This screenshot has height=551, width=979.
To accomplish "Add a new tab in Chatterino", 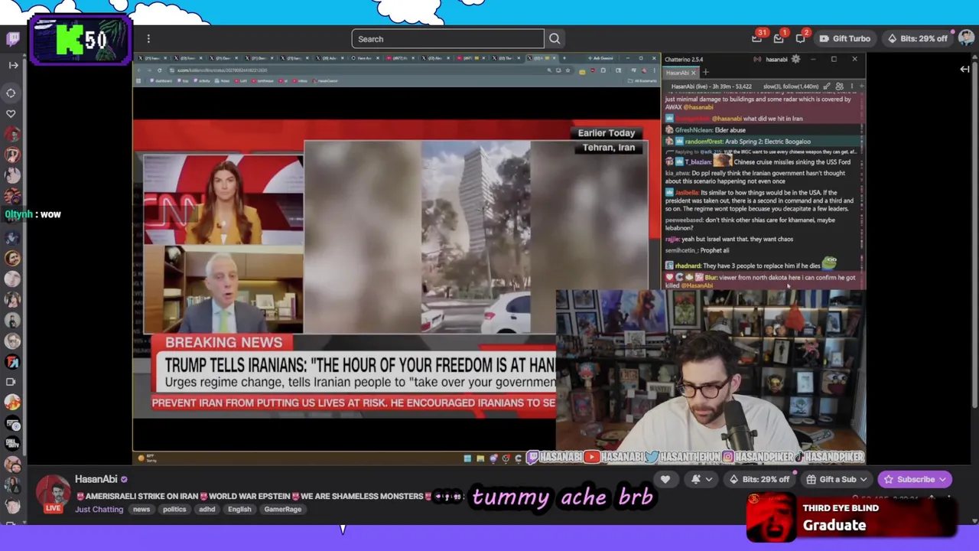I will coord(706,73).
